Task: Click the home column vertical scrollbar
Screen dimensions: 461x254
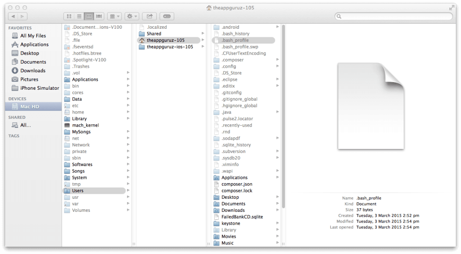Action: 284,116
